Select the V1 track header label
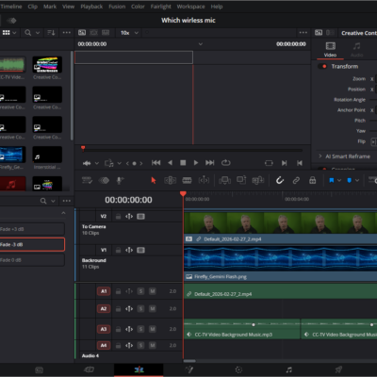The height and width of the screenshot is (377, 377). pyautogui.click(x=104, y=250)
